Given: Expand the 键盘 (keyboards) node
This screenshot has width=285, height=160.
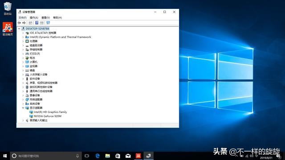Looking at the screenshot, I should click(x=23, y=70).
